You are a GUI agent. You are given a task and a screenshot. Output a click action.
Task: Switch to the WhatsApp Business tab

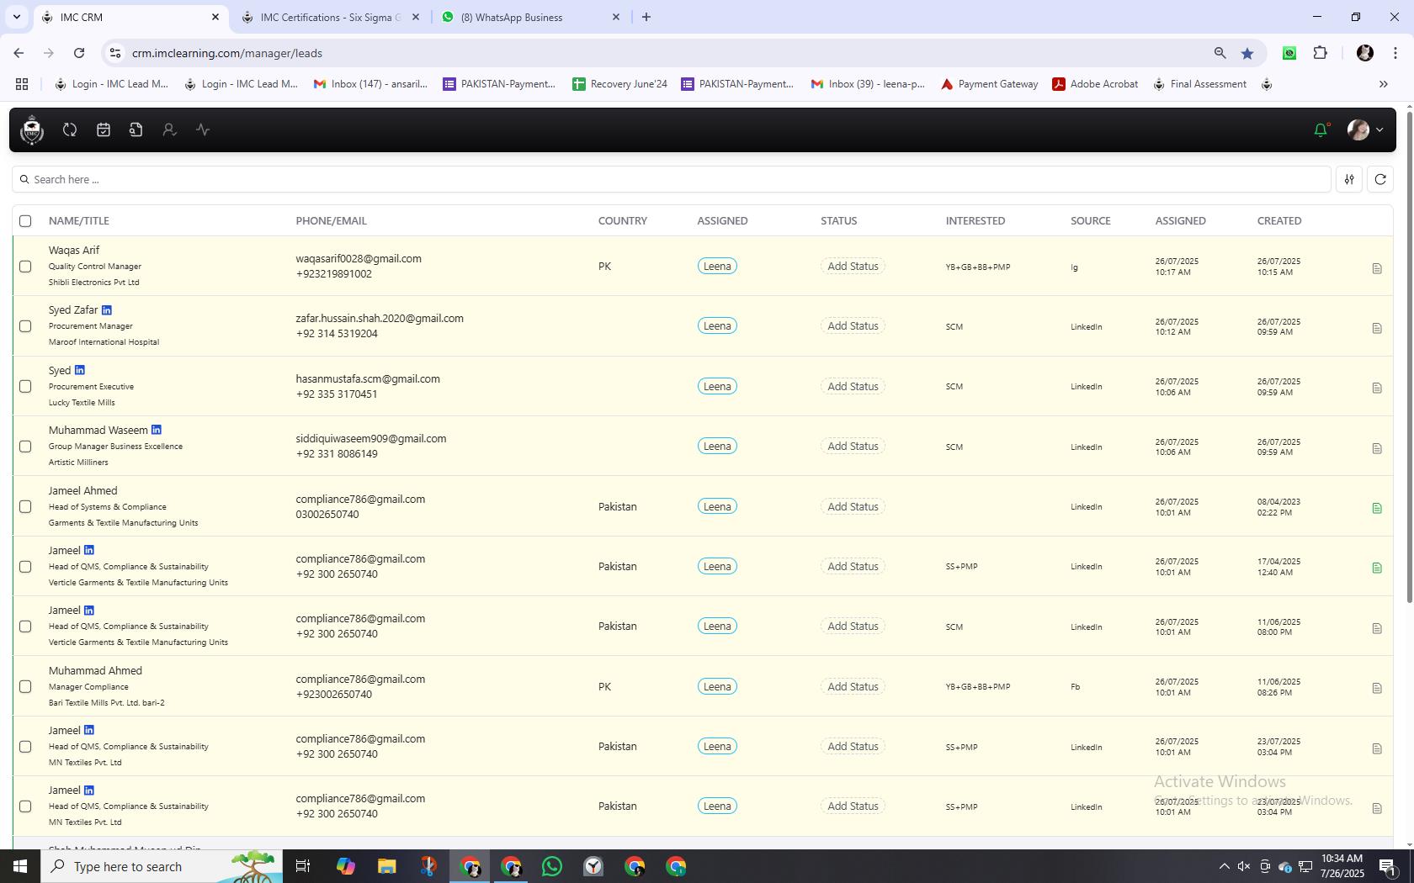530,17
